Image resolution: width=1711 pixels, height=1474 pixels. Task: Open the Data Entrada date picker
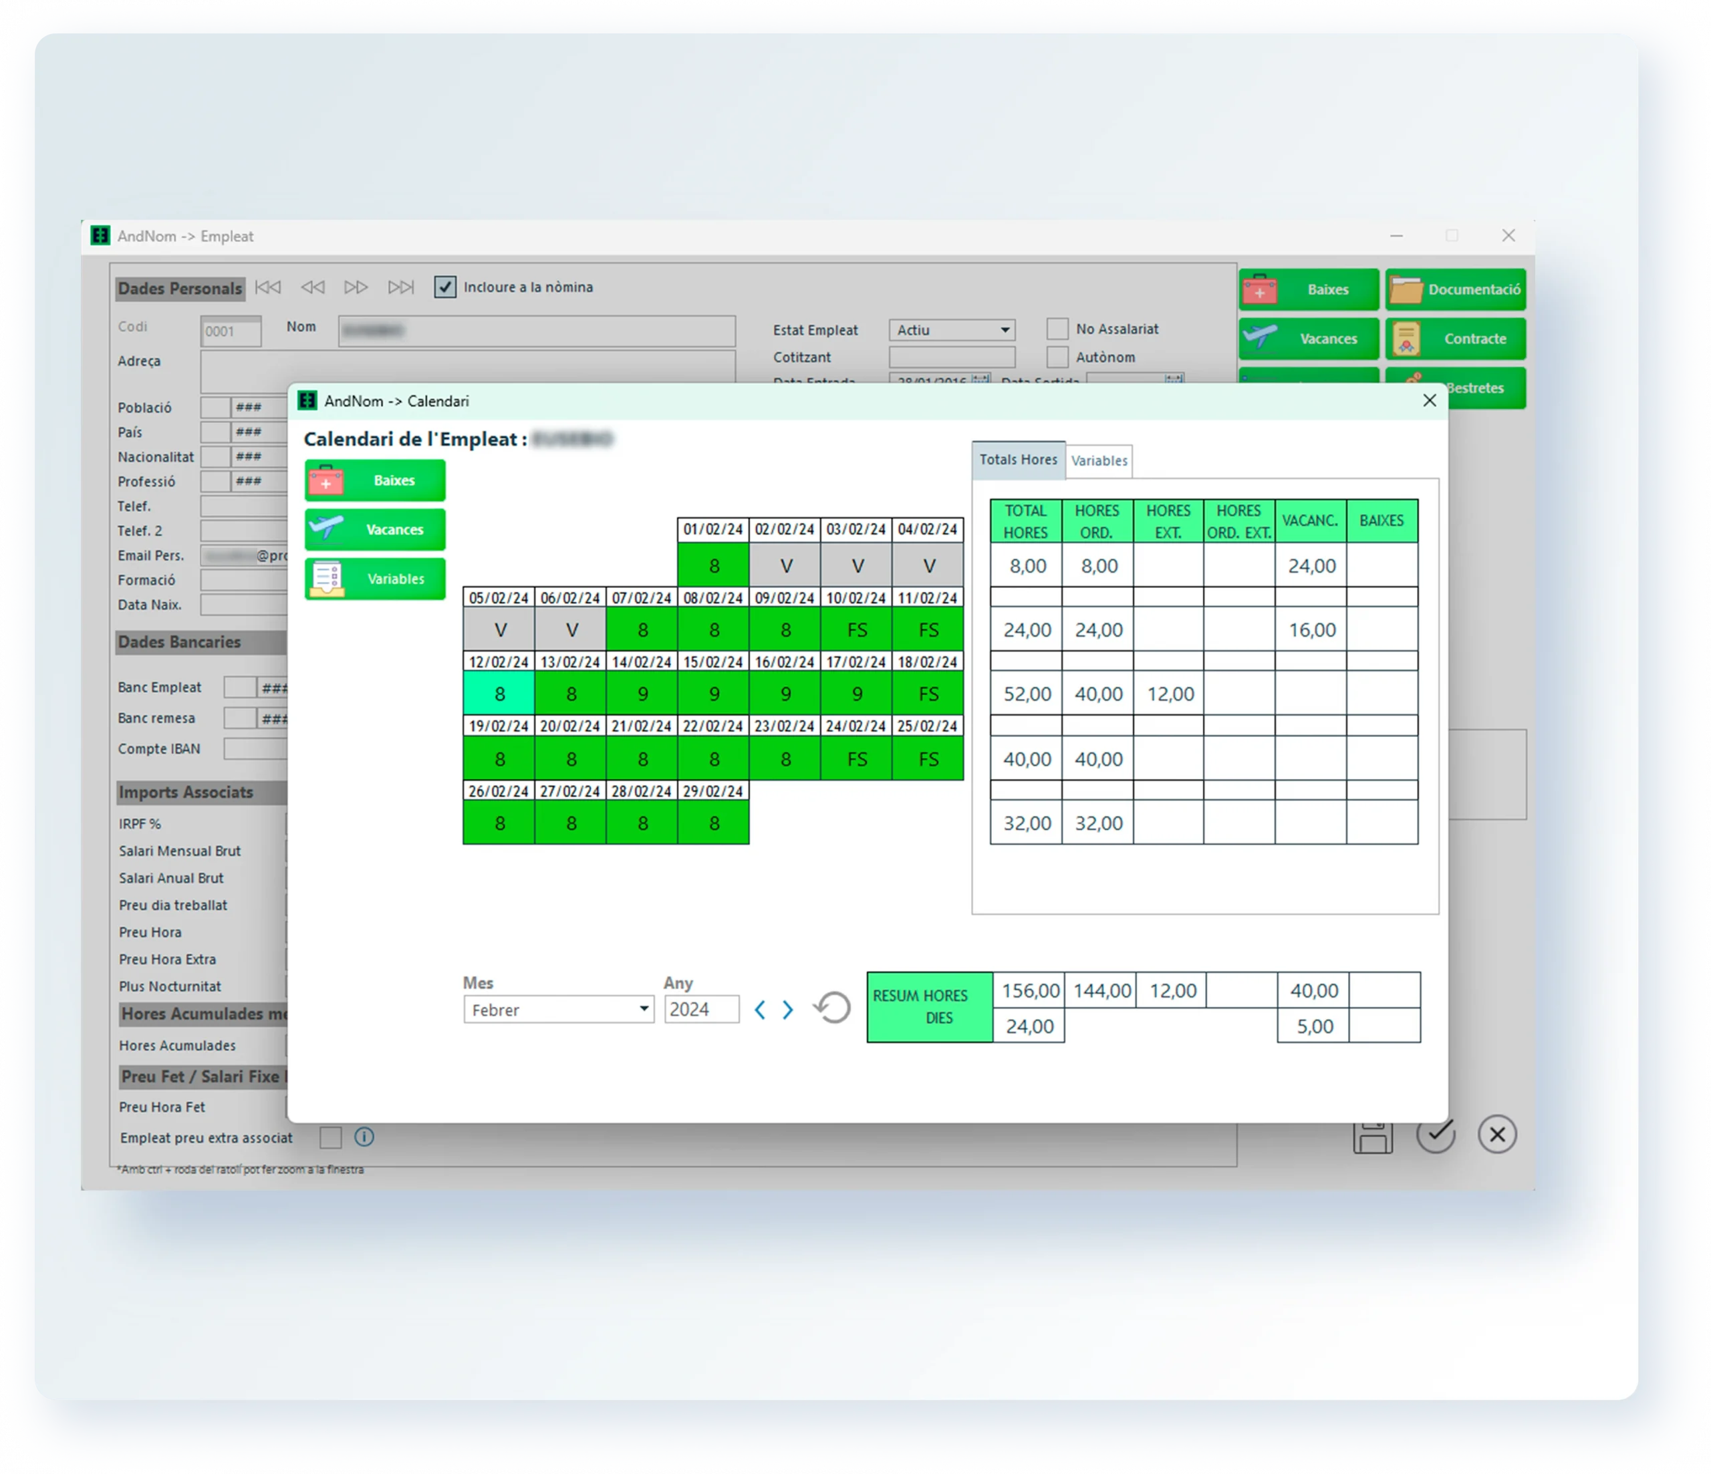tap(980, 380)
